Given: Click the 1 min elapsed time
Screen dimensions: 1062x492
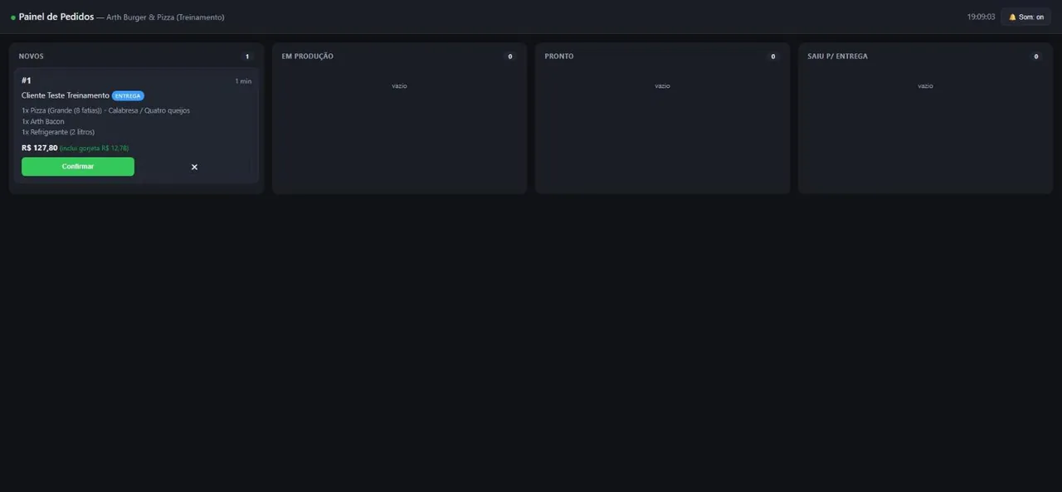Looking at the screenshot, I should click(243, 81).
